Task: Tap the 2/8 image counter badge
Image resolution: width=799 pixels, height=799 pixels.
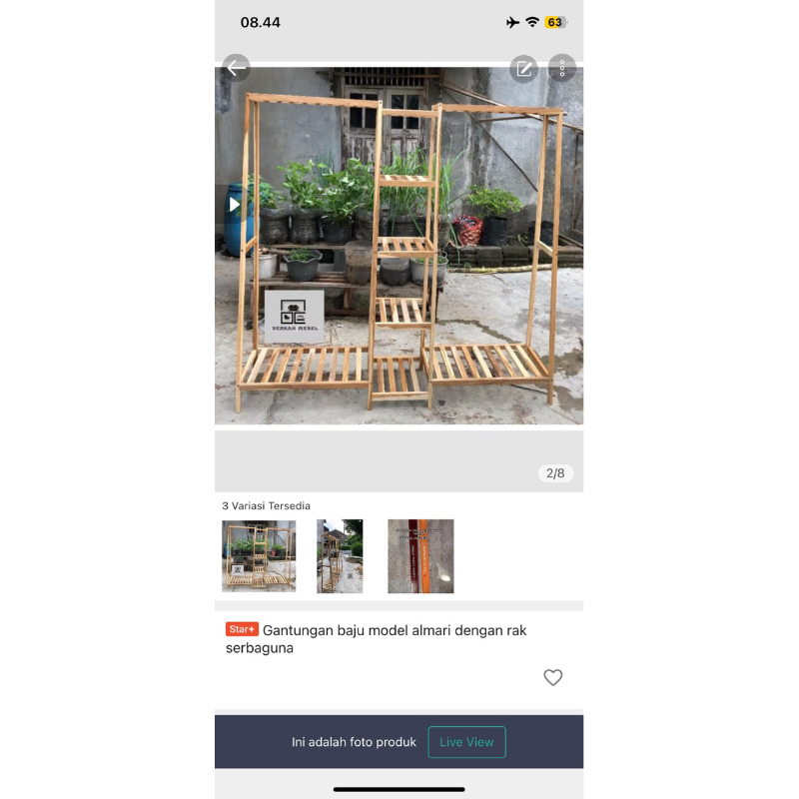Action: (555, 473)
